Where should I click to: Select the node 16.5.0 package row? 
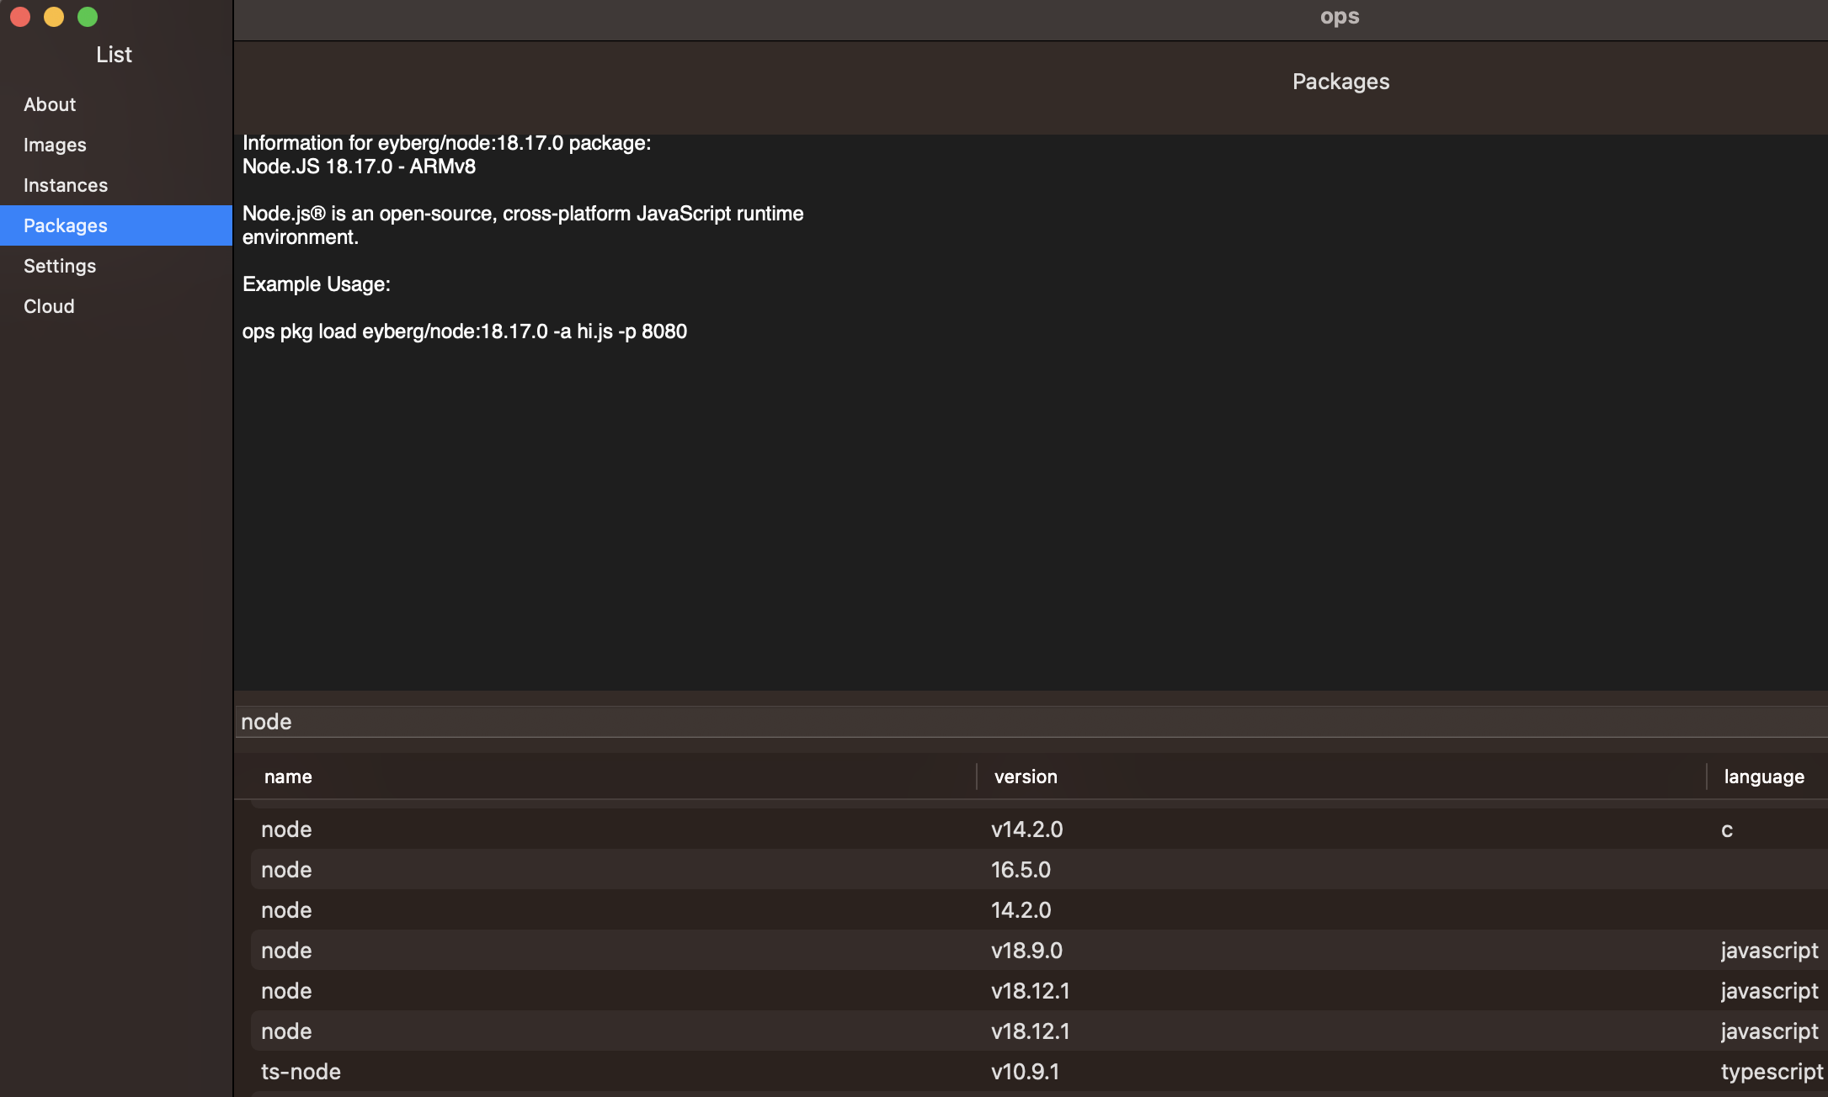click(1039, 870)
